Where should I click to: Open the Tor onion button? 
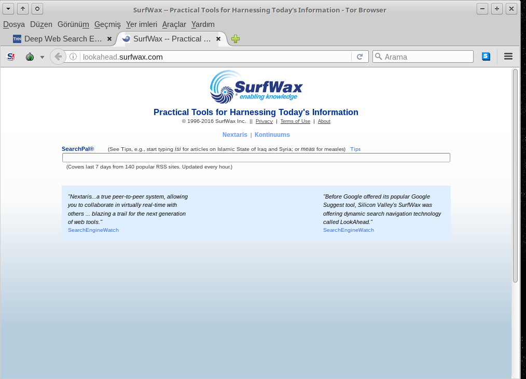click(30, 57)
